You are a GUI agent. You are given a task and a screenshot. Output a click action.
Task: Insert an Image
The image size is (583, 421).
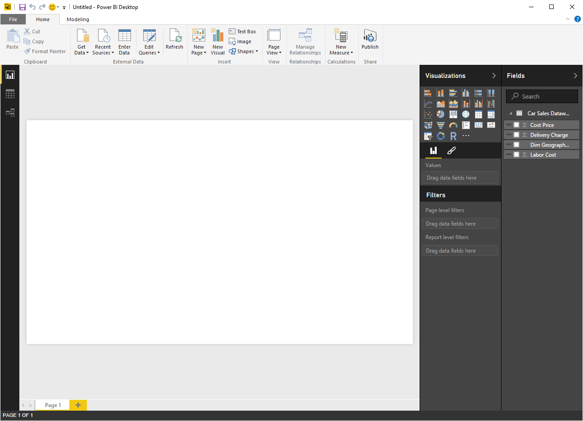240,41
